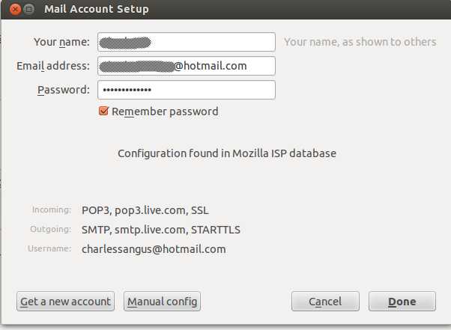The height and width of the screenshot is (330, 451).
Task: Click the Password label
Action: [64, 90]
